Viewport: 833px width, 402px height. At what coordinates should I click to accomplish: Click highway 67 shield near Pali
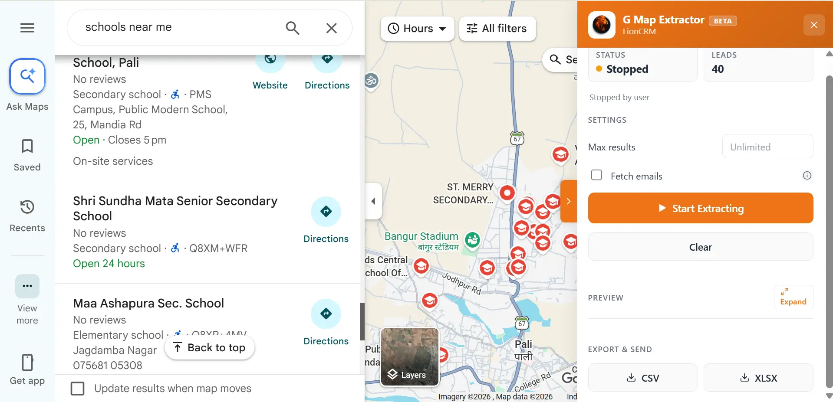click(x=522, y=323)
